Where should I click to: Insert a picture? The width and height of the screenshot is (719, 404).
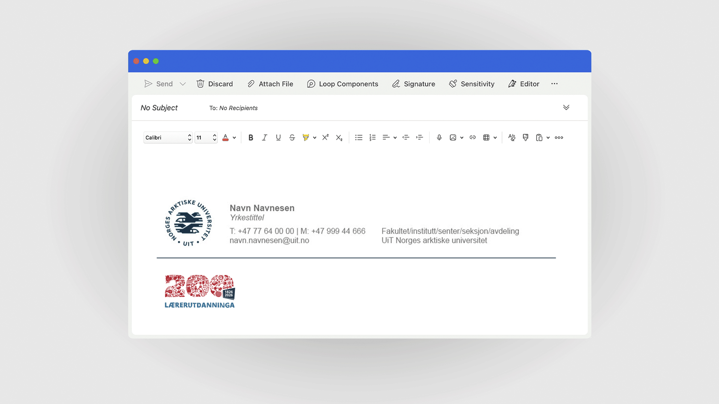point(453,138)
